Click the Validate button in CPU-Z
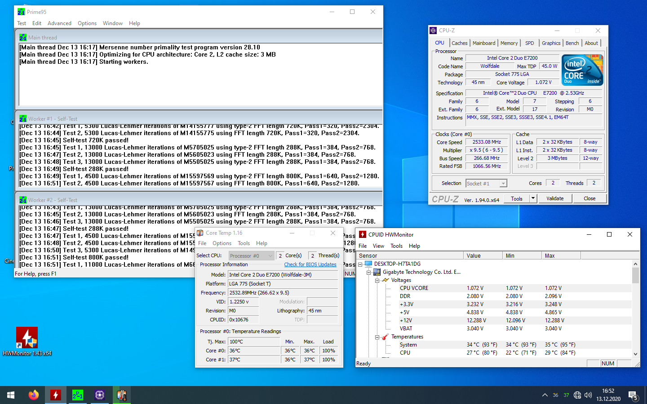The height and width of the screenshot is (404, 647). pos(555,198)
